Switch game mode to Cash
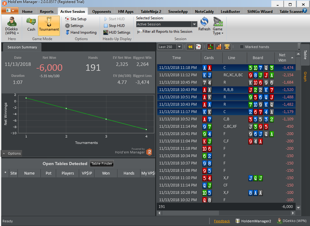The image size is (310, 226). pyautogui.click(x=31, y=24)
